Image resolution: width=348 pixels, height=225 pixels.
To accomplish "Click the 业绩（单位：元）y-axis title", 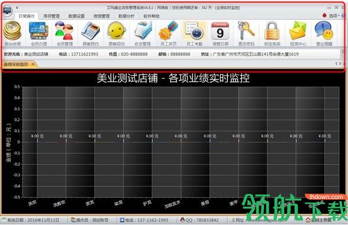I will point(9,142).
